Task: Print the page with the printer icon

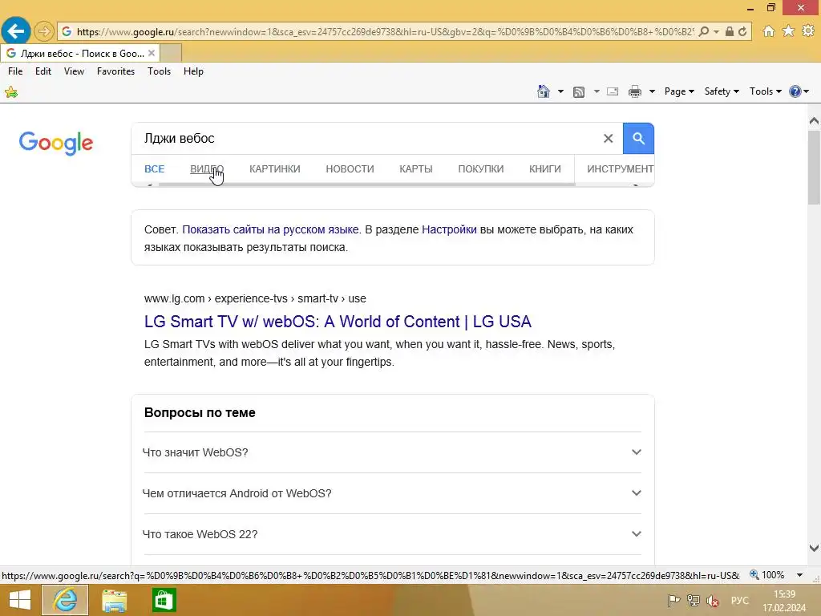Action: 635,91
